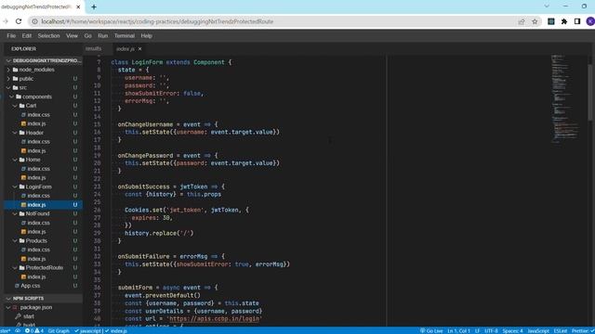Click the ESLint status item

point(560,331)
